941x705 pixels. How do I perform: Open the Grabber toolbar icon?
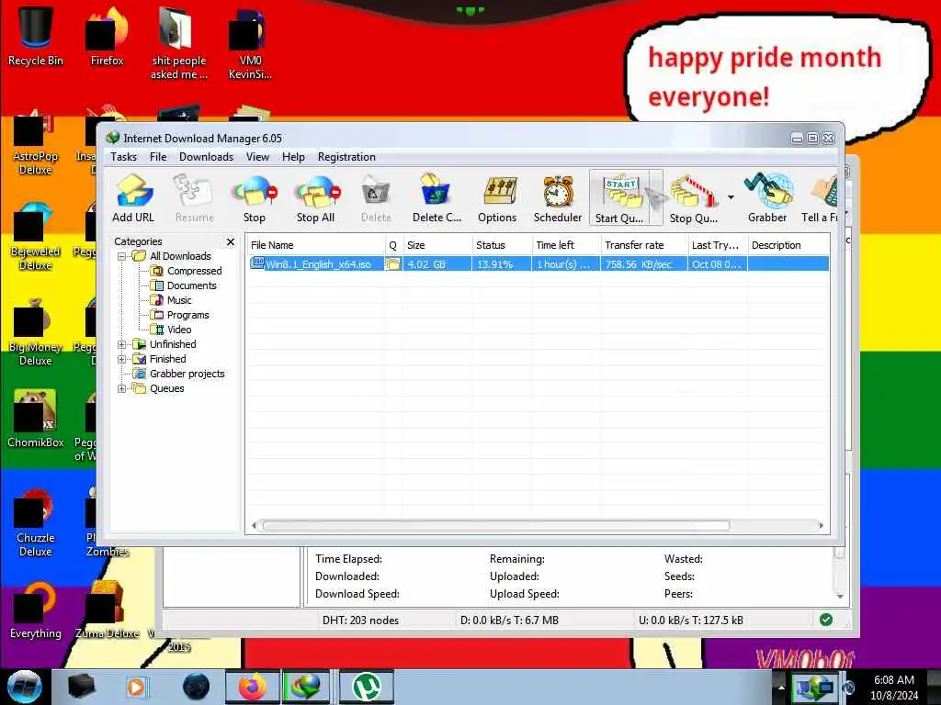tap(767, 198)
